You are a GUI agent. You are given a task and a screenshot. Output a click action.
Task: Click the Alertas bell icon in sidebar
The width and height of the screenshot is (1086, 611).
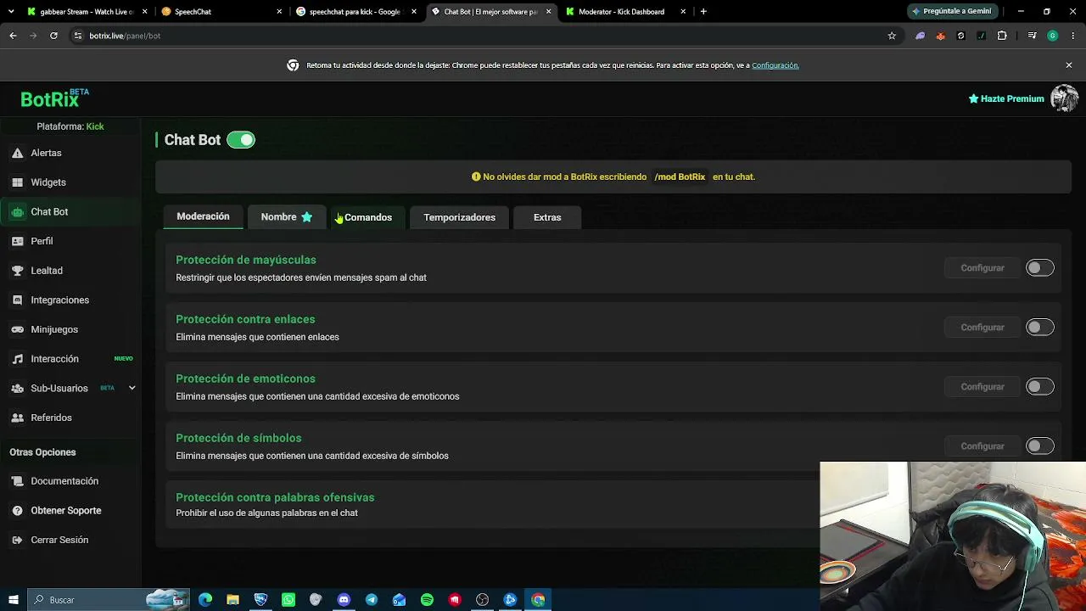coord(17,153)
